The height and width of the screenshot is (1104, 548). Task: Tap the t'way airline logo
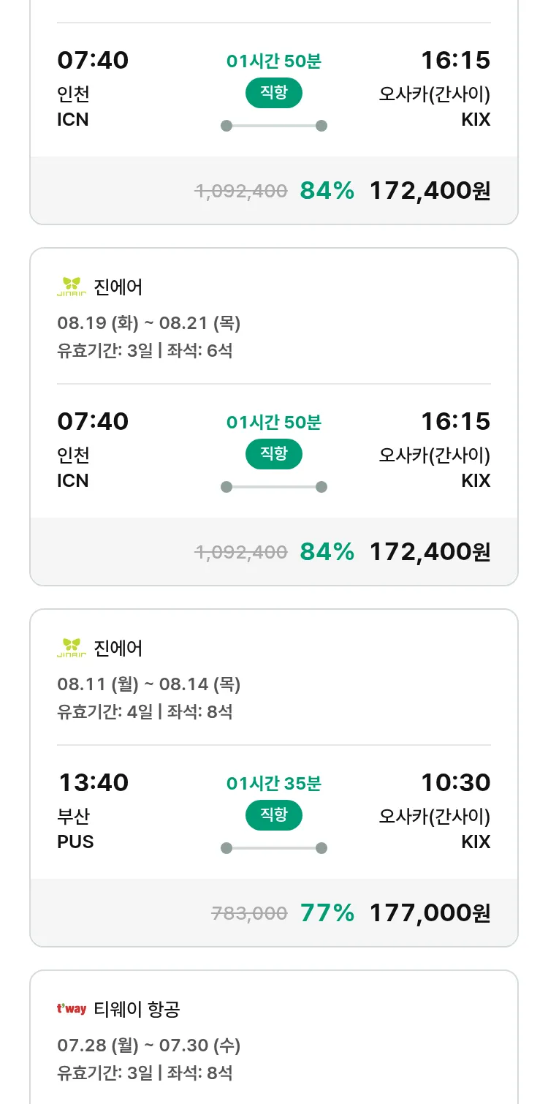72,1009
